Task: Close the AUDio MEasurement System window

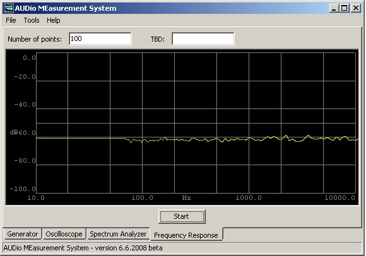Action: (x=356, y=8)
